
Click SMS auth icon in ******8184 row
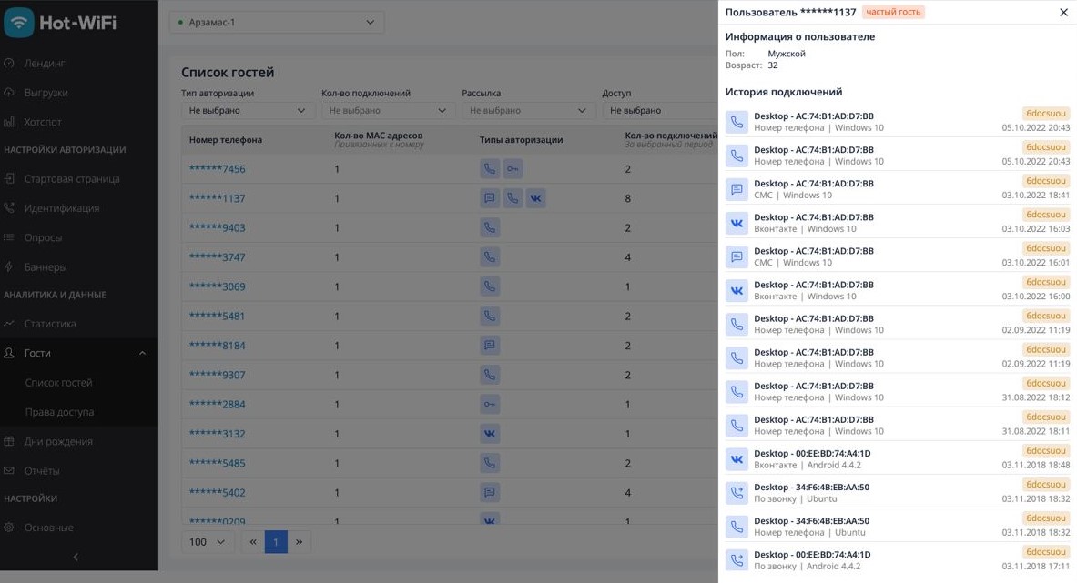point(490,346)
